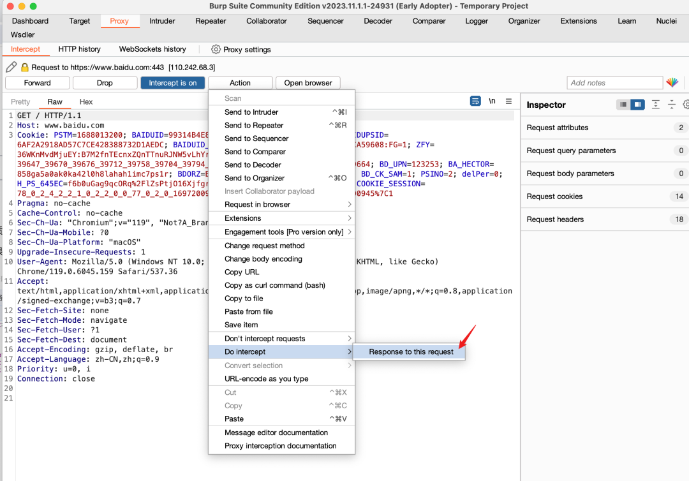This screenshot has height=481, width=689.
Task: Switch to the HTTP history tab
Action: point(80,49)
